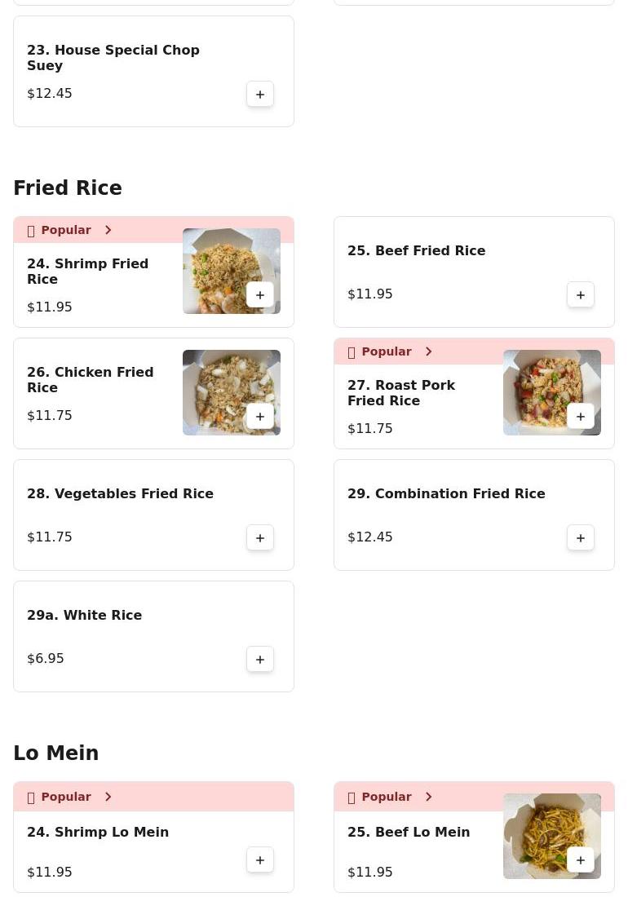The height and width of the screenshot is (897, 628).
Task: Add White Rice with plus icon
Action: click(259, 660)
